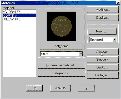Open the Sfera preview shape dropdown
Image resolution: width=121 pixels, height=99 pixels.
point(81,54)
